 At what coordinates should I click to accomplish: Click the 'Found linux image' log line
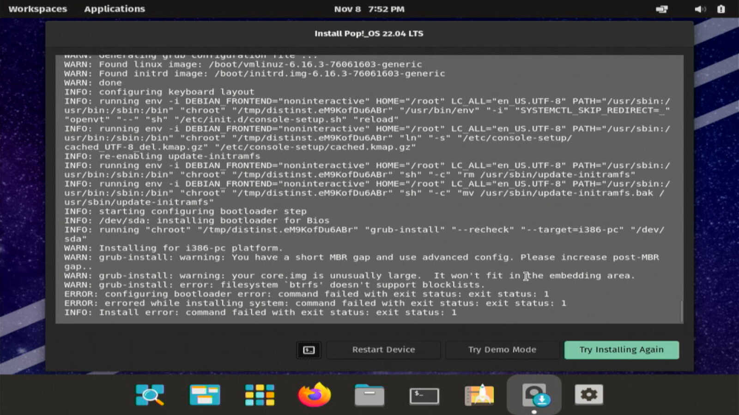point(243,64)
